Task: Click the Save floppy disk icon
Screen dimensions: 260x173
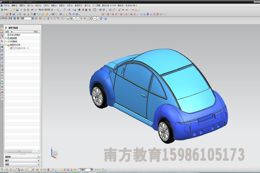Action: (17, 10)
